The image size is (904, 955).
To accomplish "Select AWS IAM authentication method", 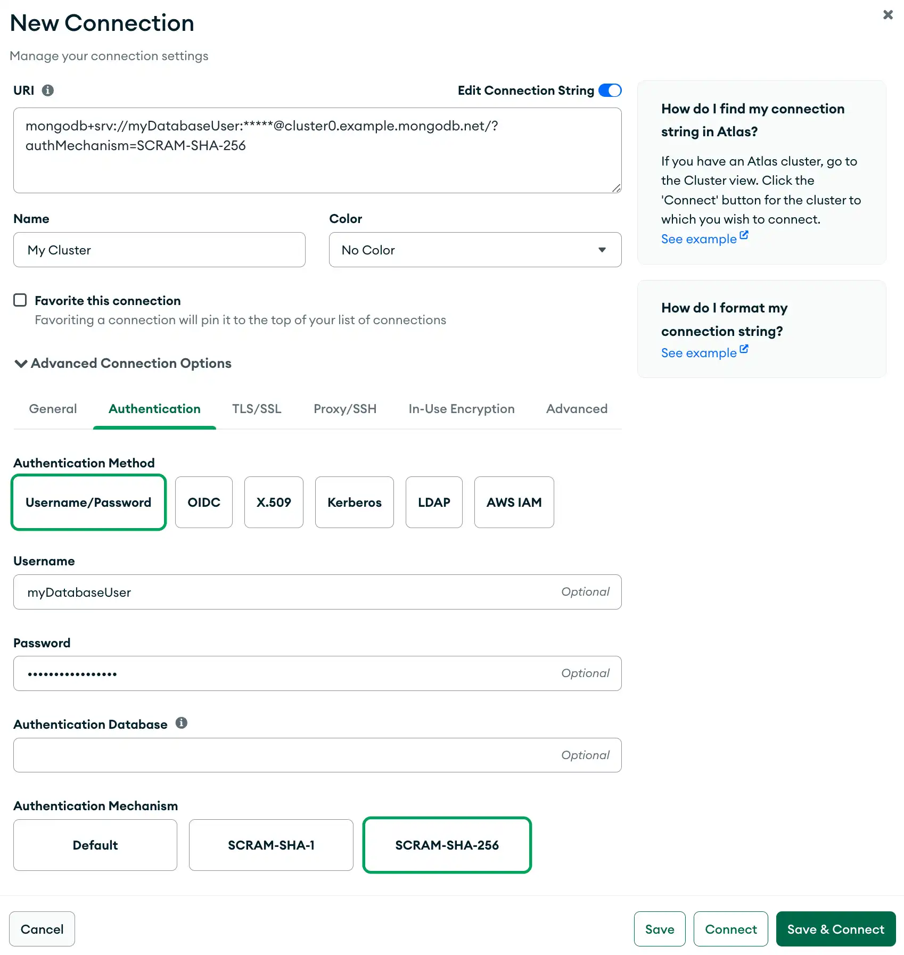I will pyautogui.click(x=514, y=502).
